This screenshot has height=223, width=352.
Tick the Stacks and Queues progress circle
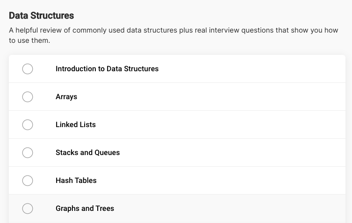tap(28, 153)
